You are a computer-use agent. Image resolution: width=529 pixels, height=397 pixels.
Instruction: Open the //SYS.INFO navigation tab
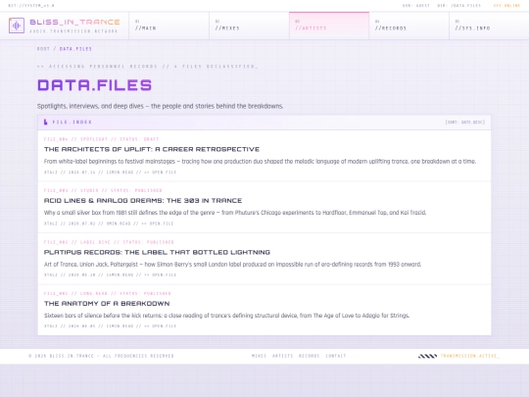[489, 25]
